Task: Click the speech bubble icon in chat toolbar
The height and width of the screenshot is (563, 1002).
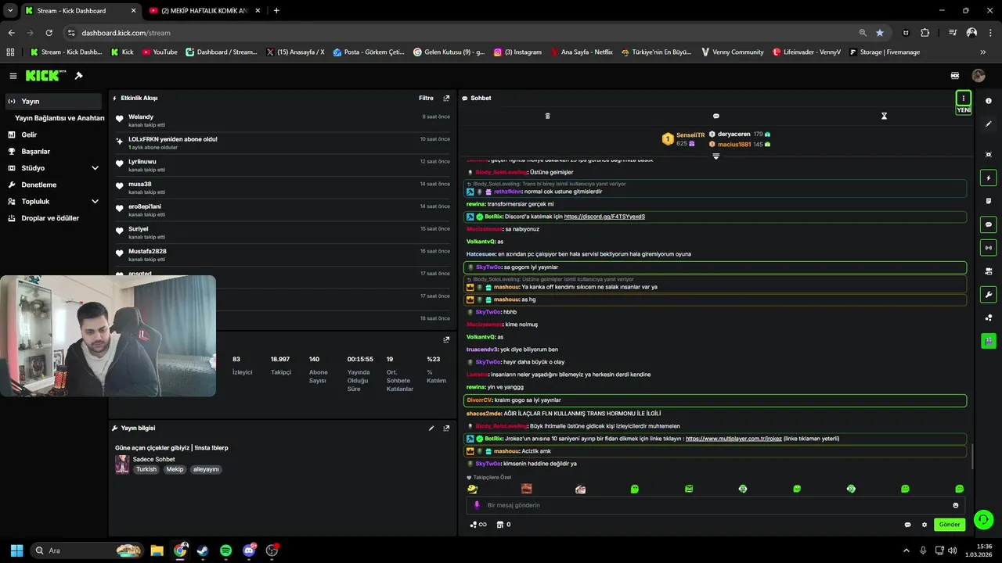Action: pyautogui.click(x=716, y=116)
